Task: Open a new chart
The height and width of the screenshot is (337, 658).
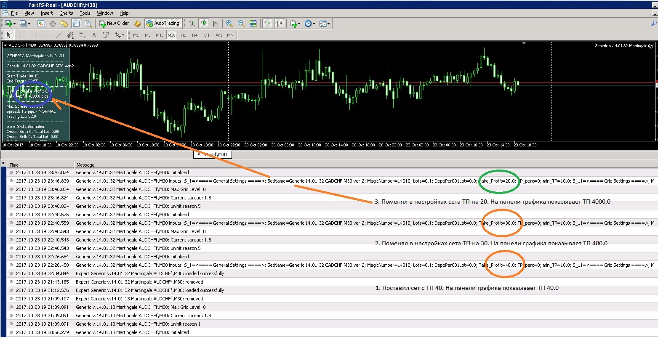Action: coord(8,24)
